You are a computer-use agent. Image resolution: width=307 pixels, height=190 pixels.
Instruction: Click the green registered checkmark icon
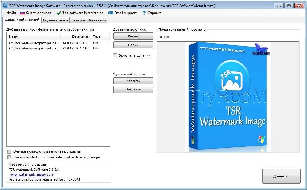(x=59, y=13)
